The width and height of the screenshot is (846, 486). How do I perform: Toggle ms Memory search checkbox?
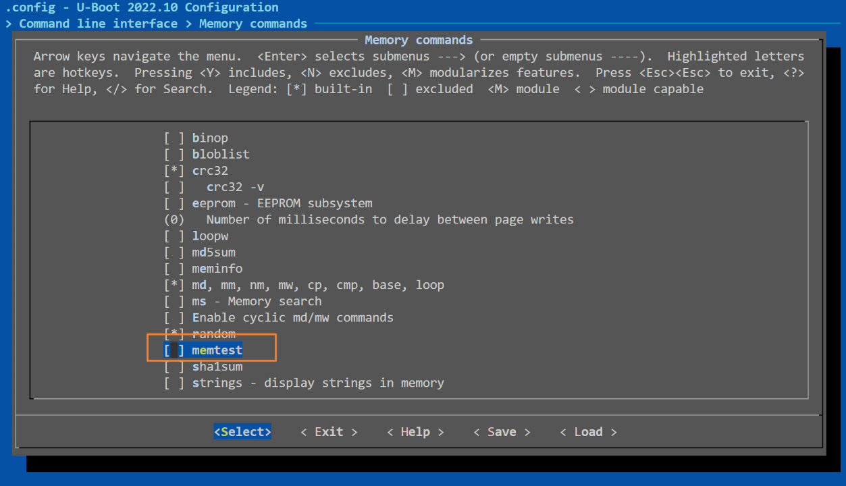(x=174, y=301)
